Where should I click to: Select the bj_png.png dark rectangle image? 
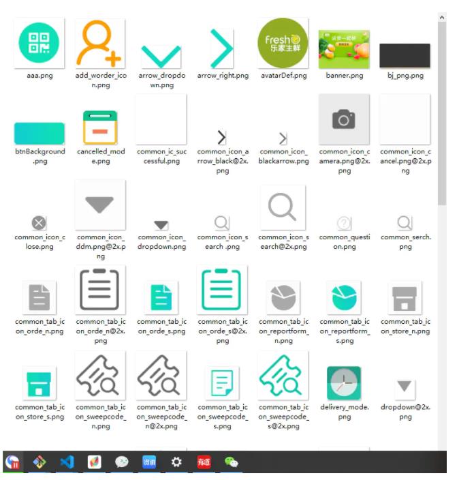(405, 56)
